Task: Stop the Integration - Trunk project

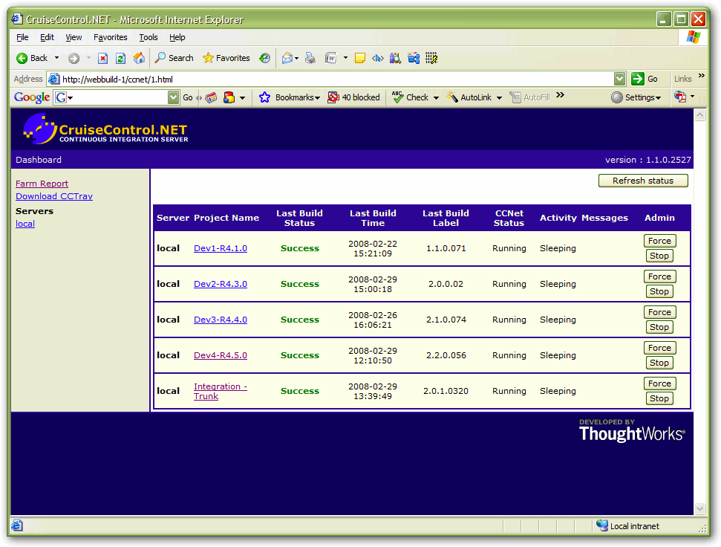Action: point(659,398)
